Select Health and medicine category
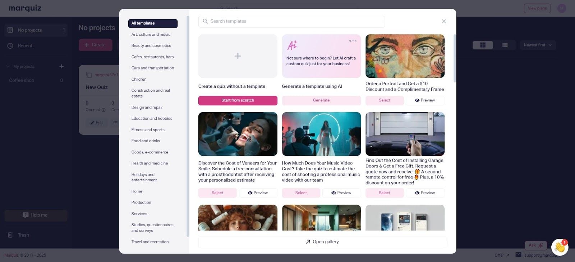The width and height of the screenshot is (575, 262). (149, 163)
